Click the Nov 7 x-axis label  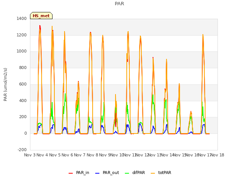(x=80, y=155)
